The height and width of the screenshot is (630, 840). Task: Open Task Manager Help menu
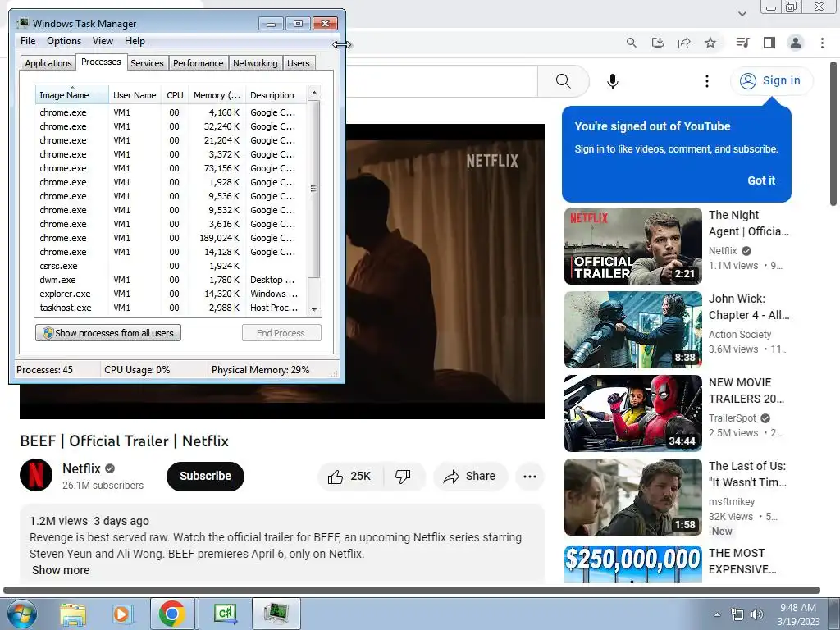pos(135,41)
